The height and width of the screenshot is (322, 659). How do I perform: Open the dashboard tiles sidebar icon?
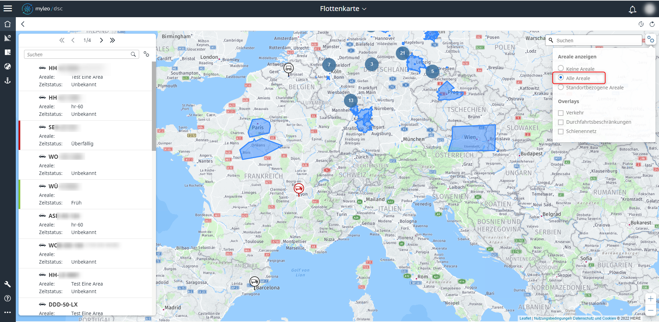tap(8, 52)
